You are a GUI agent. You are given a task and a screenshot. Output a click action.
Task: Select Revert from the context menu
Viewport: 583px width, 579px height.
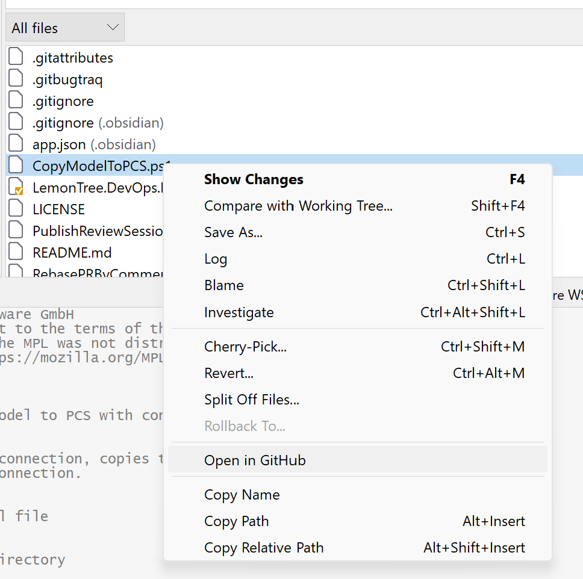[228, 373]
